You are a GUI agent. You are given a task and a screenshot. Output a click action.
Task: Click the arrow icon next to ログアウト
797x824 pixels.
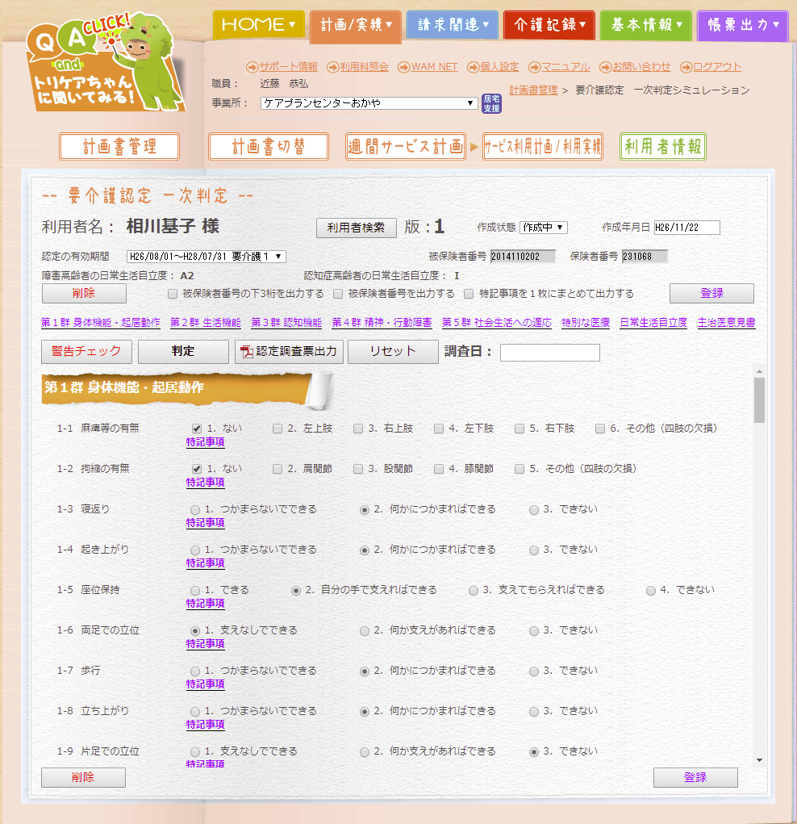[686, 67]
